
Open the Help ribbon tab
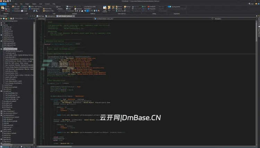(54, 4)
